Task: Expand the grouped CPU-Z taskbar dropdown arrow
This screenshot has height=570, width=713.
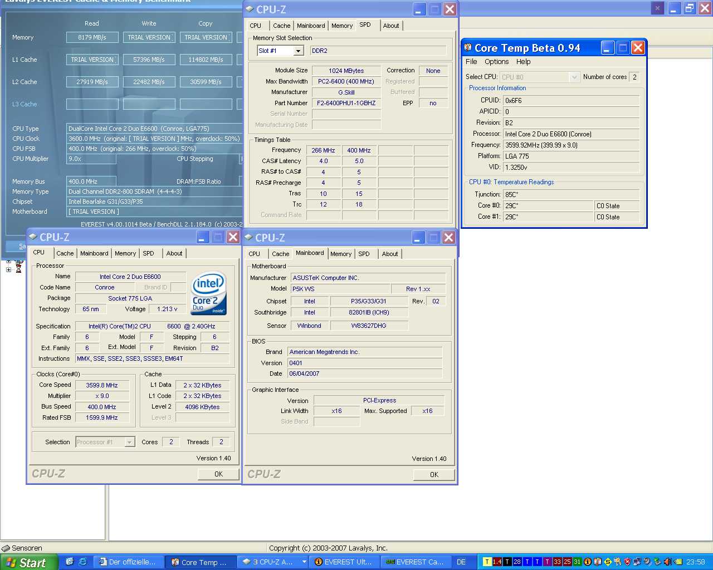Action: tap(304, 562)
